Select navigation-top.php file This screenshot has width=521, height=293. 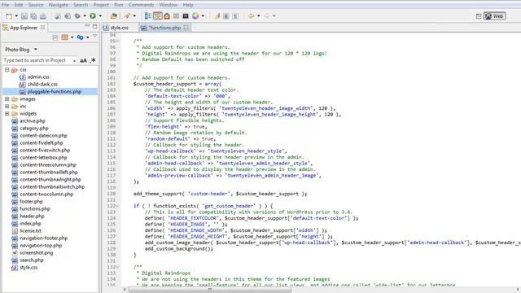41,246
